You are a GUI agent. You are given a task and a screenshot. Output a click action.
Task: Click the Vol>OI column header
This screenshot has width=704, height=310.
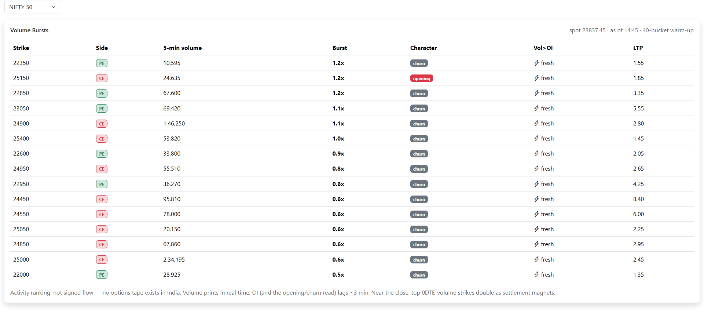pyautogui.click(x=543, y=48)
